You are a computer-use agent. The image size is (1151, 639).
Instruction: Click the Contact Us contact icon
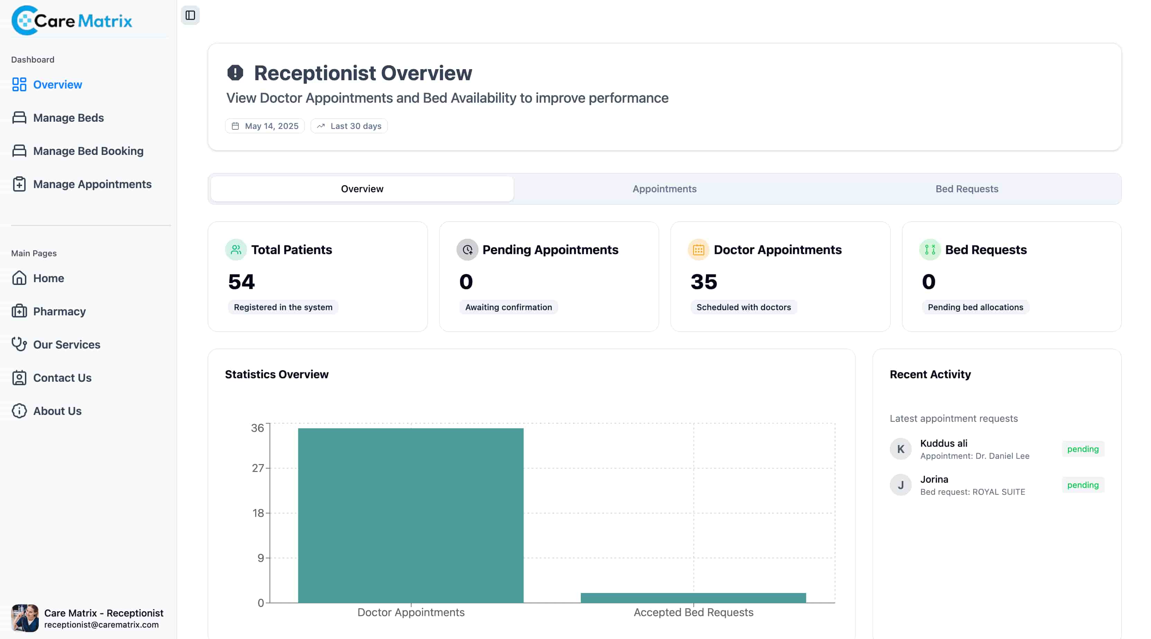19,378
